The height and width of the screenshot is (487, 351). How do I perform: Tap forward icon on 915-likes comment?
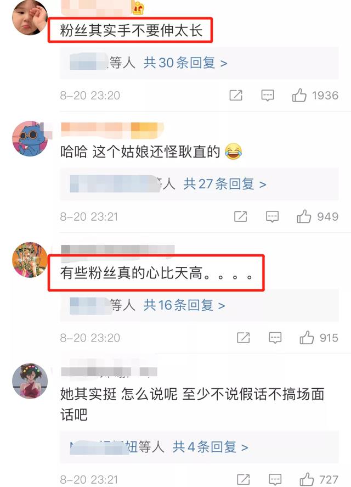tap(244, 338)
